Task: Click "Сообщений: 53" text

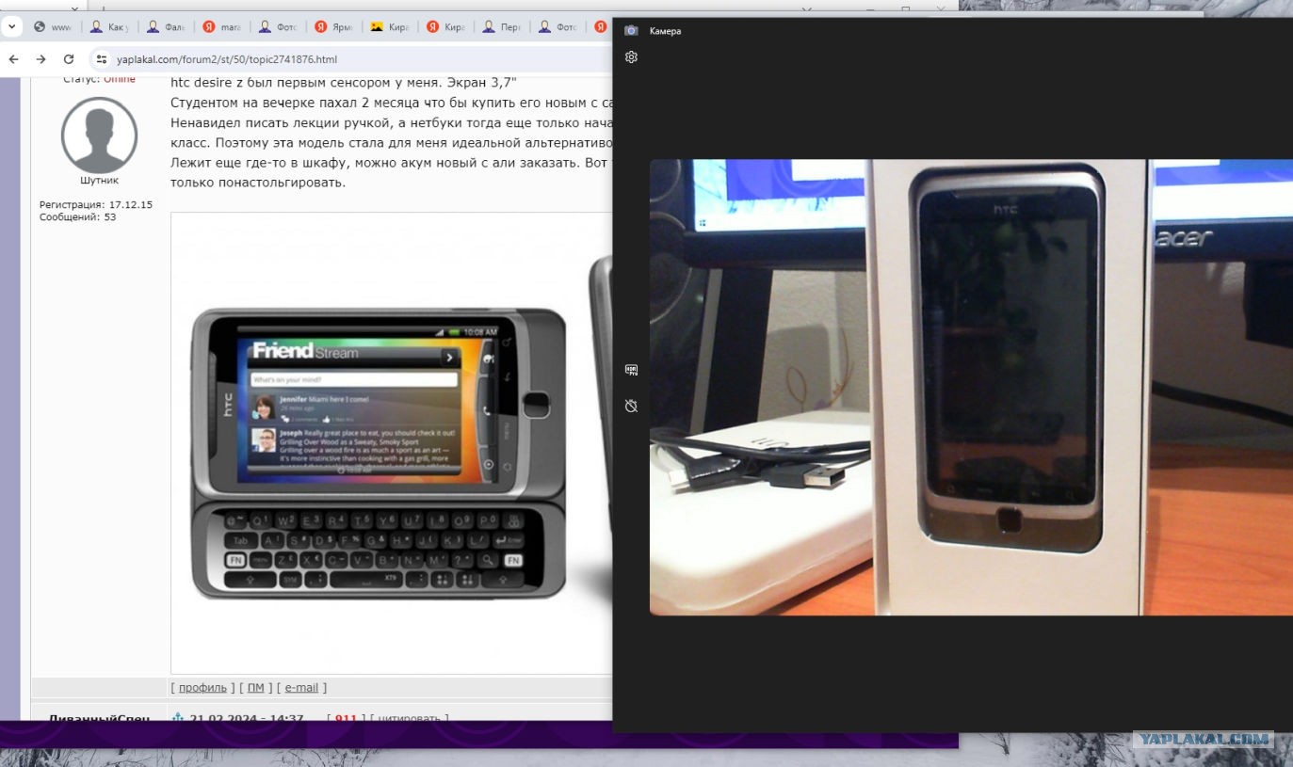Action: tap(77, 217)
